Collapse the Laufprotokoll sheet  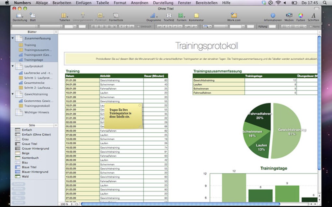tap(13, 66)
